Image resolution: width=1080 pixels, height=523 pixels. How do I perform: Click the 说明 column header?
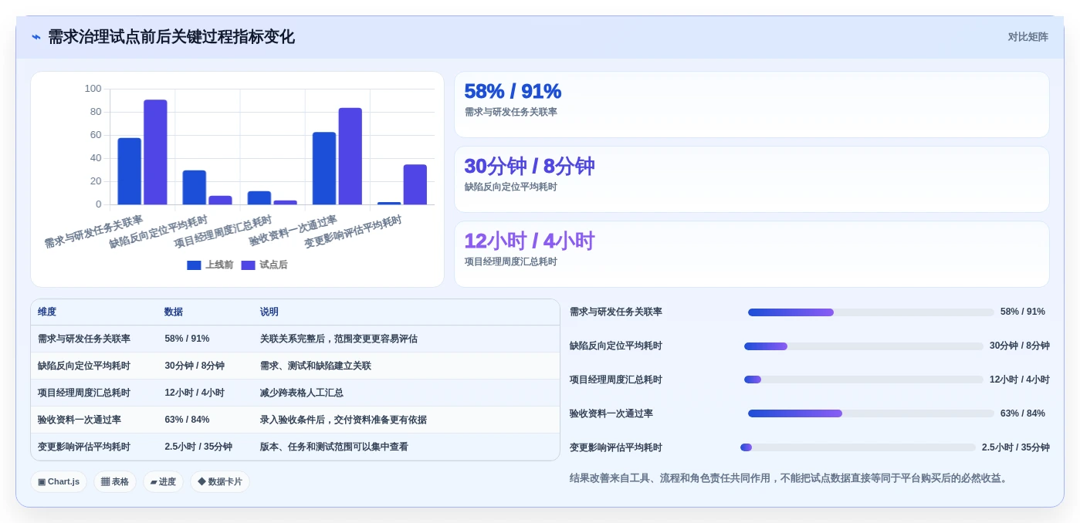point(269,312)
